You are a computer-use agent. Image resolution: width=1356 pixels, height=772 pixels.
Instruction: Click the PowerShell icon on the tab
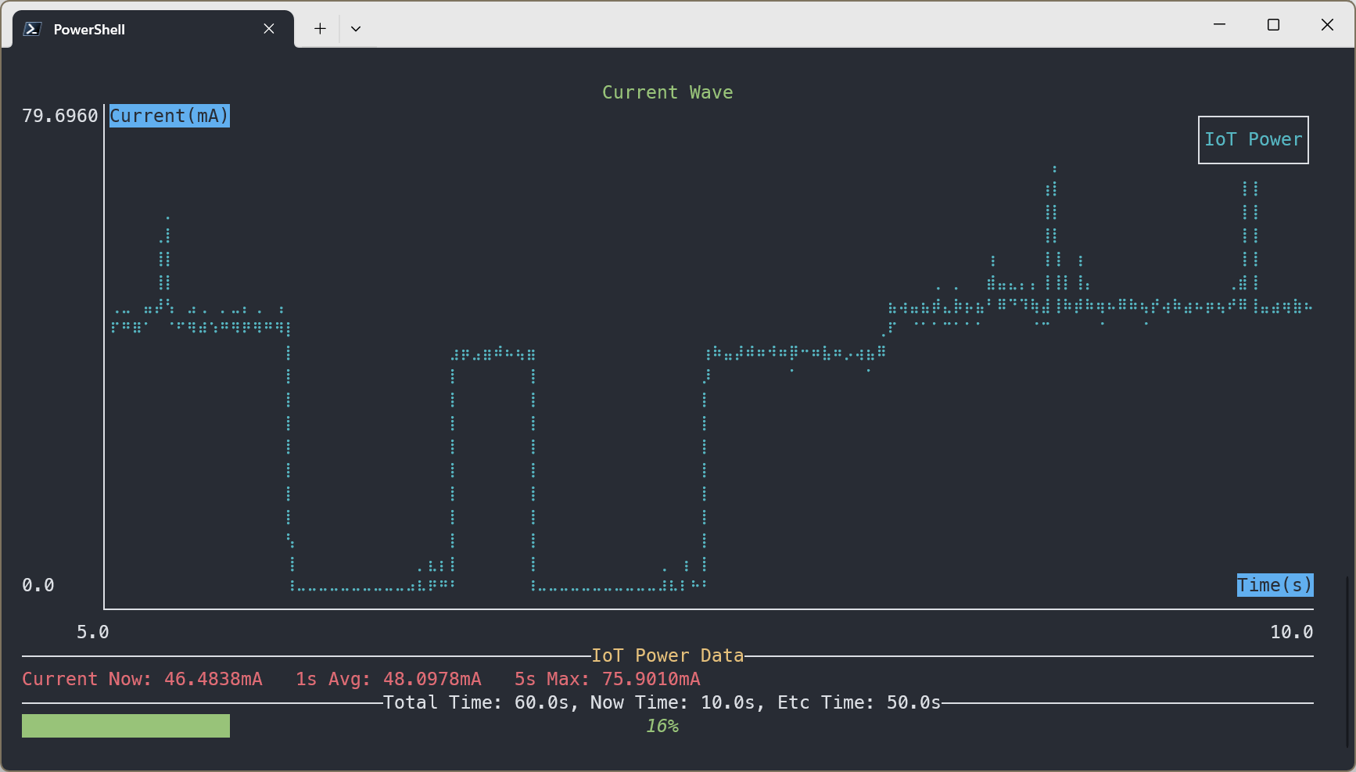click(31, 28)
